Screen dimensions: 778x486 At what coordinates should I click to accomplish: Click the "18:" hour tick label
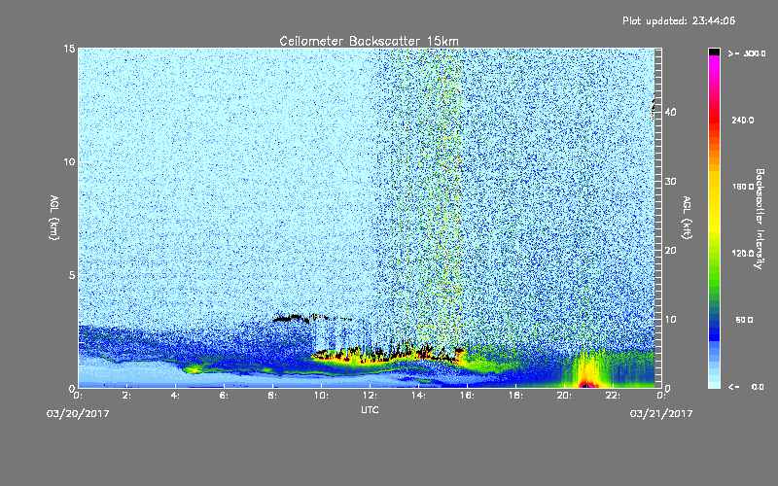(x=515, y=396)
